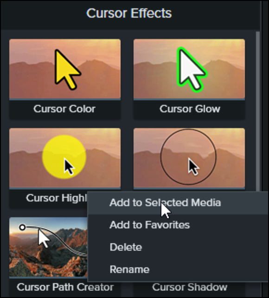Click the white arrow on Path Creator thumbnail

[44, 238]
